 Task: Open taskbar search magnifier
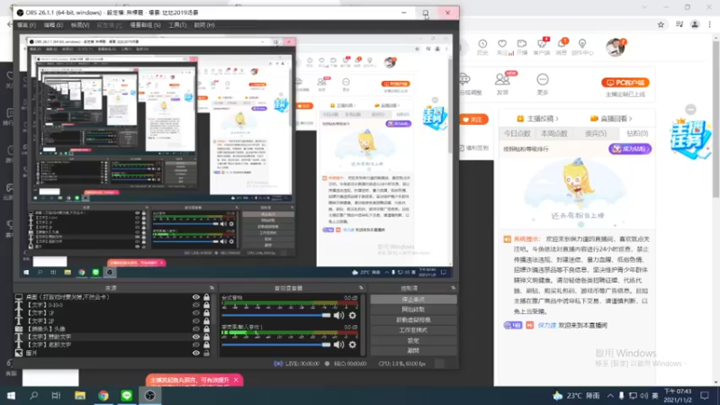pyautogui.click(x=33, y=395)
